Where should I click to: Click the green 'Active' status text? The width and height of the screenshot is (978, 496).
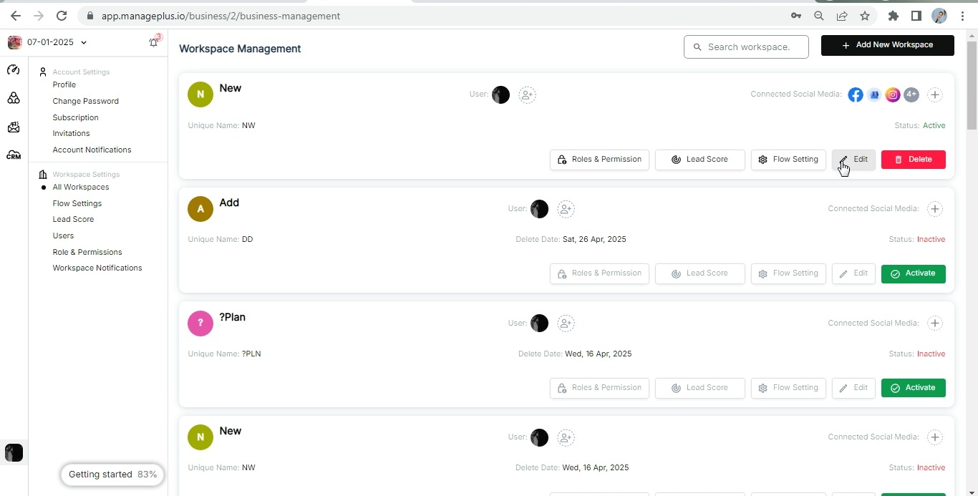(x=934, y=125)
